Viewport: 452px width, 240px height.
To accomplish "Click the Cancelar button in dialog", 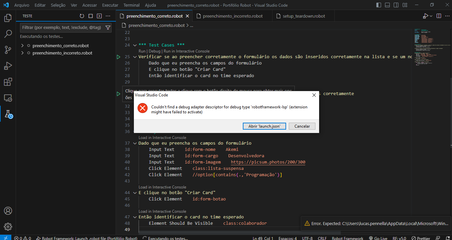I will 302,126.
